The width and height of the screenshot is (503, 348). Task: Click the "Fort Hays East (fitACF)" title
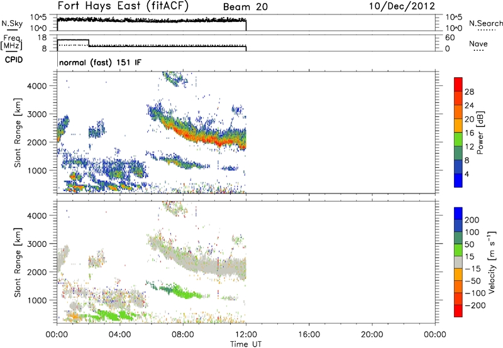pos(123,6)
